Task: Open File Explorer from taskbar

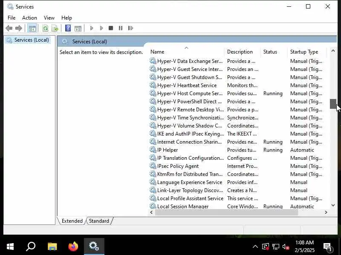Action: 52,246
